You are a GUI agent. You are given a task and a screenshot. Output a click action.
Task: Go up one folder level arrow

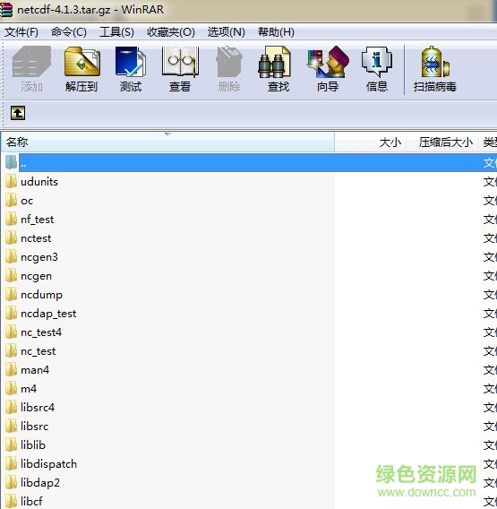click(x=18, y=113)
